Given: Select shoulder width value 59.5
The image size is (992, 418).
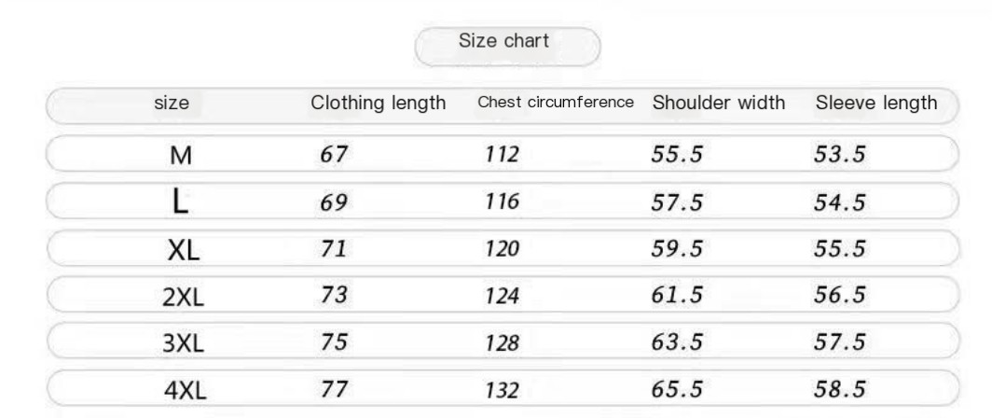Looking at the screenshot, I should (x=676, y=249).
